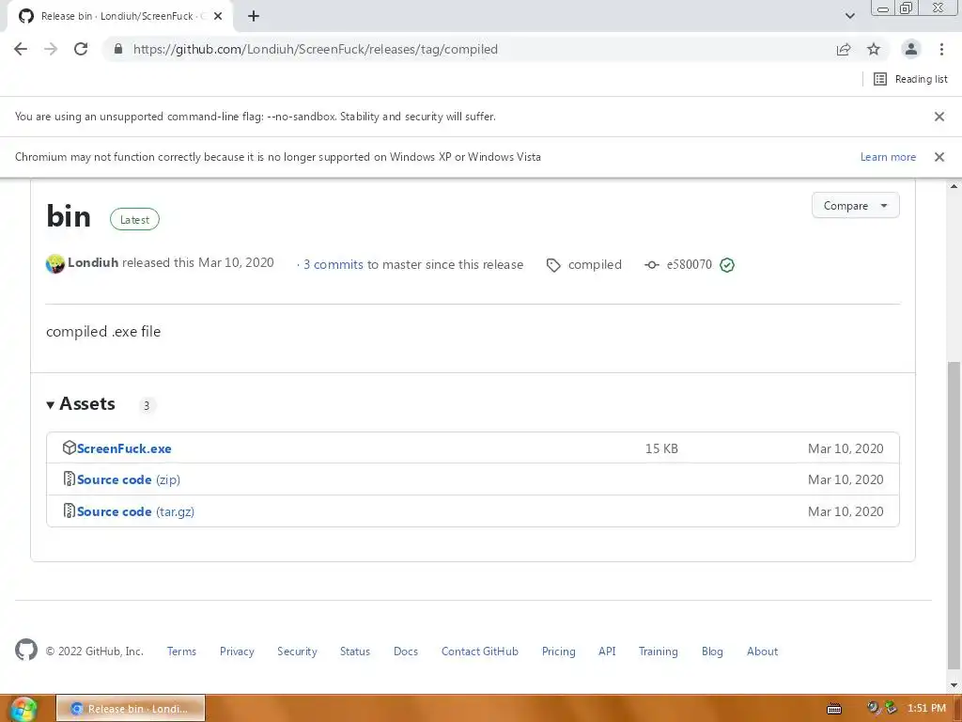Open the Compare dropdown
962x722 pixels.
coord(855,206)
